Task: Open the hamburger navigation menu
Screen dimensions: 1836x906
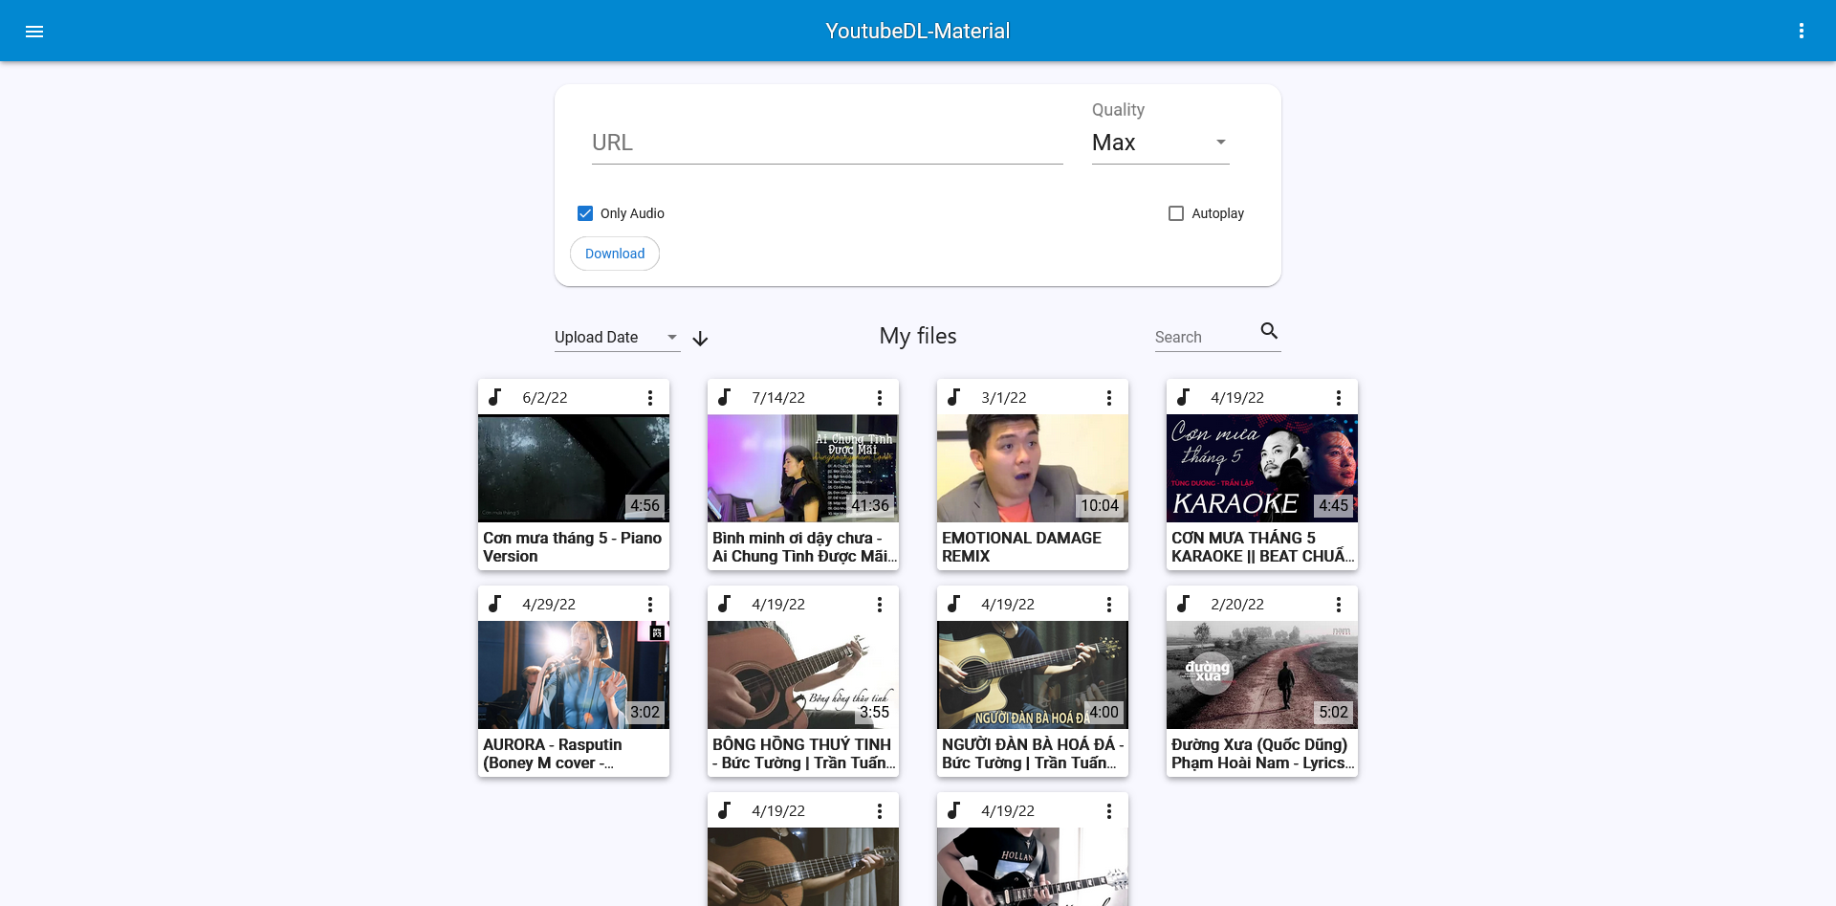Action: [34, 32]
